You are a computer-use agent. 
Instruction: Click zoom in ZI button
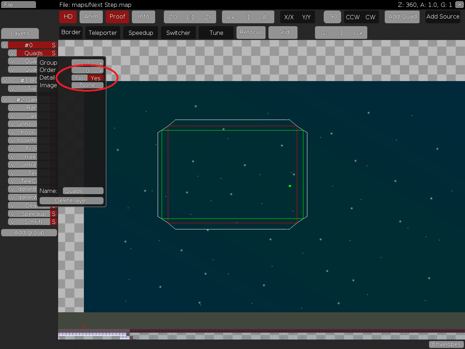coord(207,17)
